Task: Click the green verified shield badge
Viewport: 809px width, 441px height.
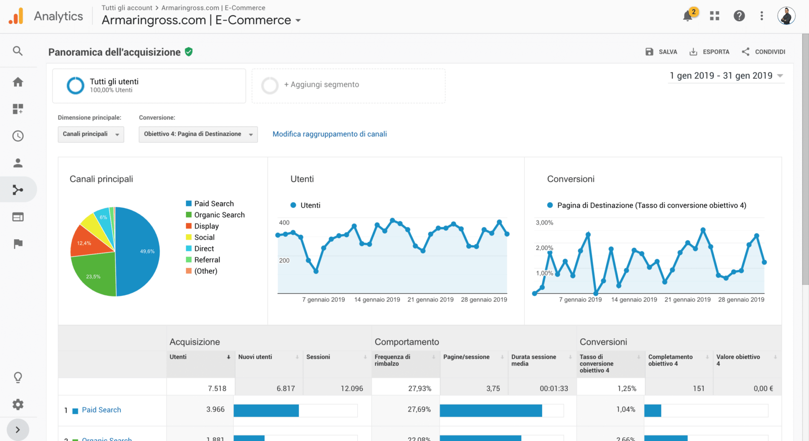Action: tap(189, 52)
